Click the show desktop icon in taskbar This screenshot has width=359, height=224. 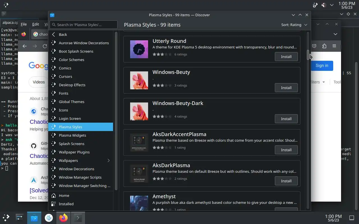352,218
